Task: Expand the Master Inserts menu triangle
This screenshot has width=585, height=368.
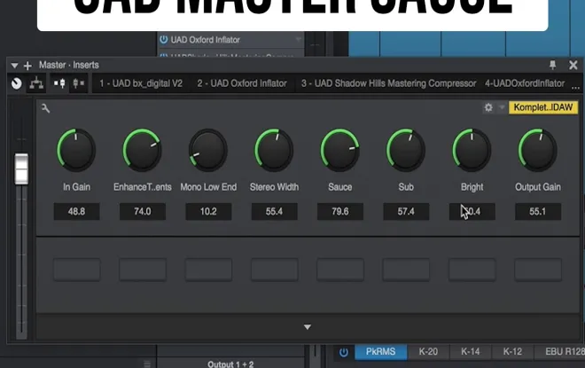Action: pyautogui.click(x=14, y=65)
